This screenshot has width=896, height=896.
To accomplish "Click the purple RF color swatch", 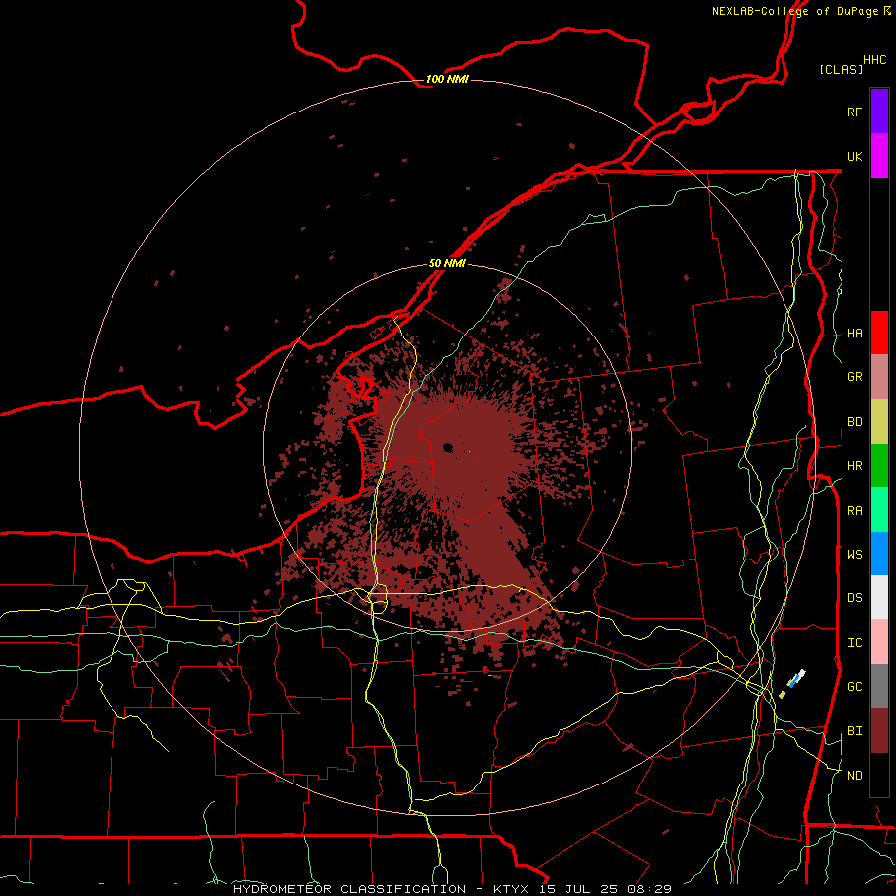I will click(879, 112).
